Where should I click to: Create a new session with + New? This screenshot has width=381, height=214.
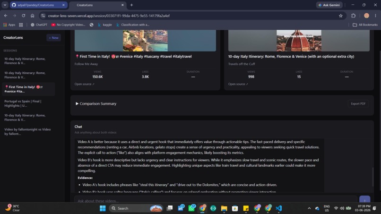[54, 38]
